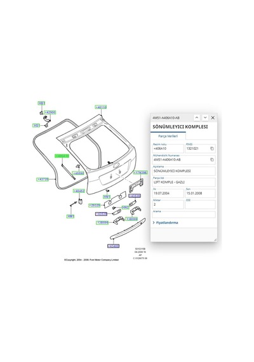Click the highlighted green gas strut label

(62, 156)
